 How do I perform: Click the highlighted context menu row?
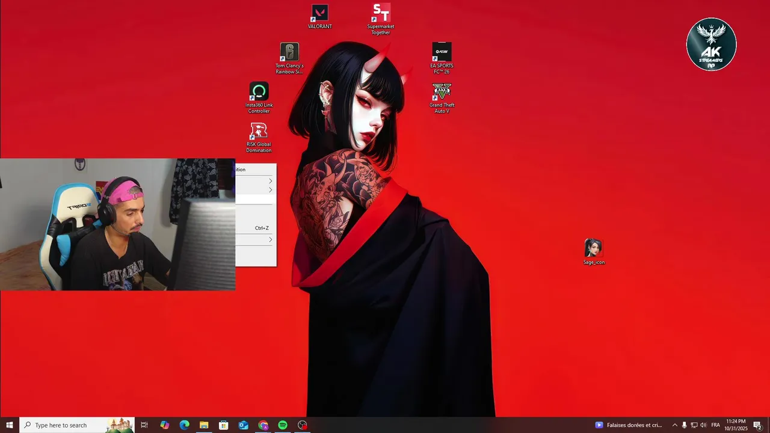[256, 199]
